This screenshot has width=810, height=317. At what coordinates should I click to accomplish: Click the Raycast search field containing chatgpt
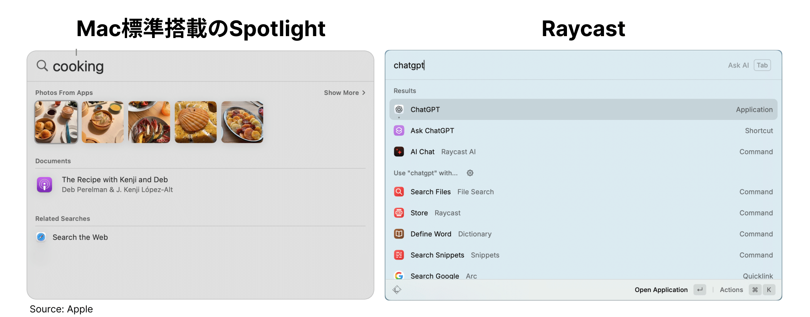539,65
